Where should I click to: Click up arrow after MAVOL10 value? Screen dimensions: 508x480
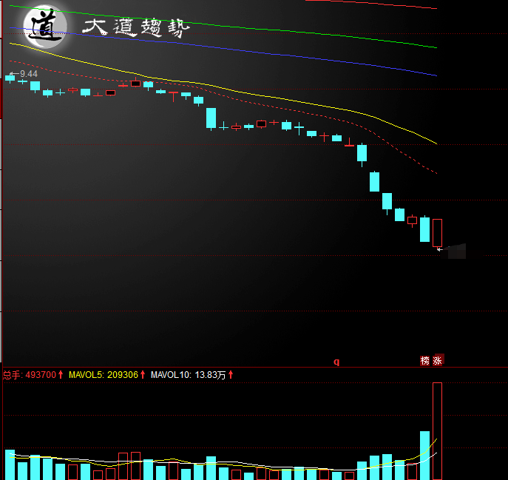[x=231, y=375]
